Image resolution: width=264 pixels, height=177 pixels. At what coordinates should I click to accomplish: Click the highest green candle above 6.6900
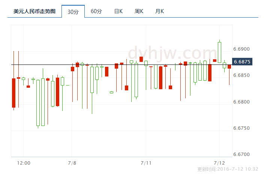pos(219,52)
